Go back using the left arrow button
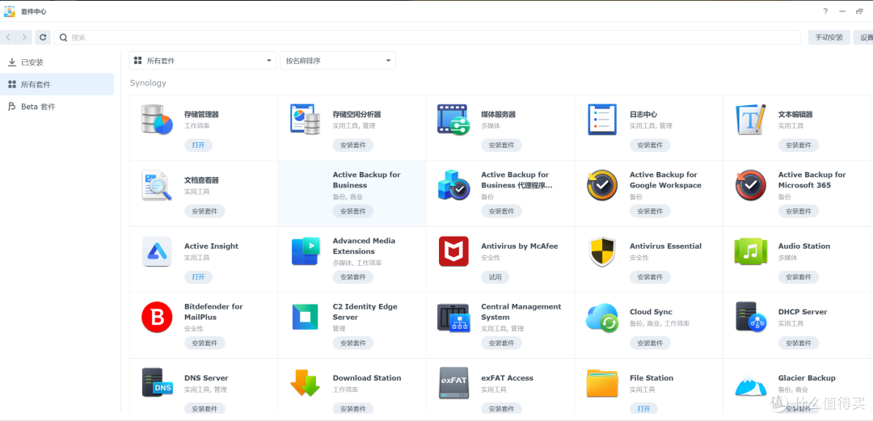 8,37
